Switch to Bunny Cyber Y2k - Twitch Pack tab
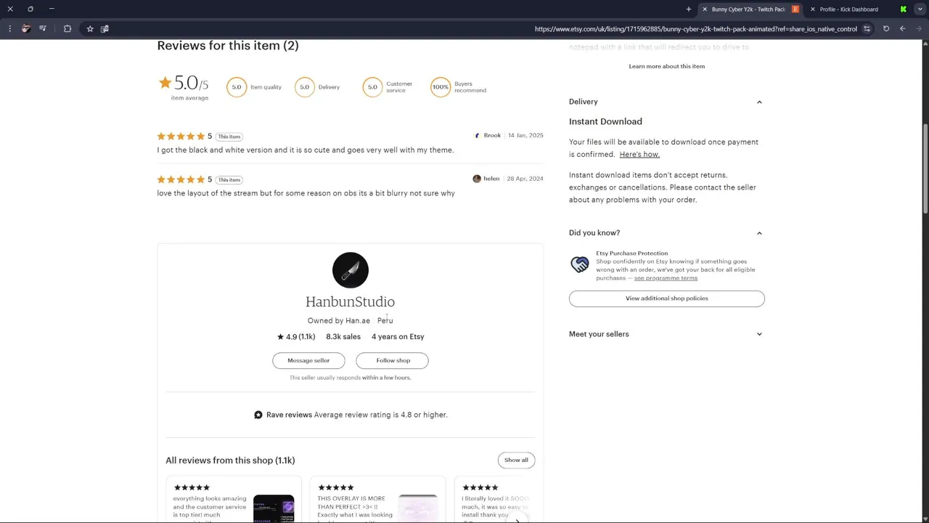929x523 pixels. pos(749,9)
